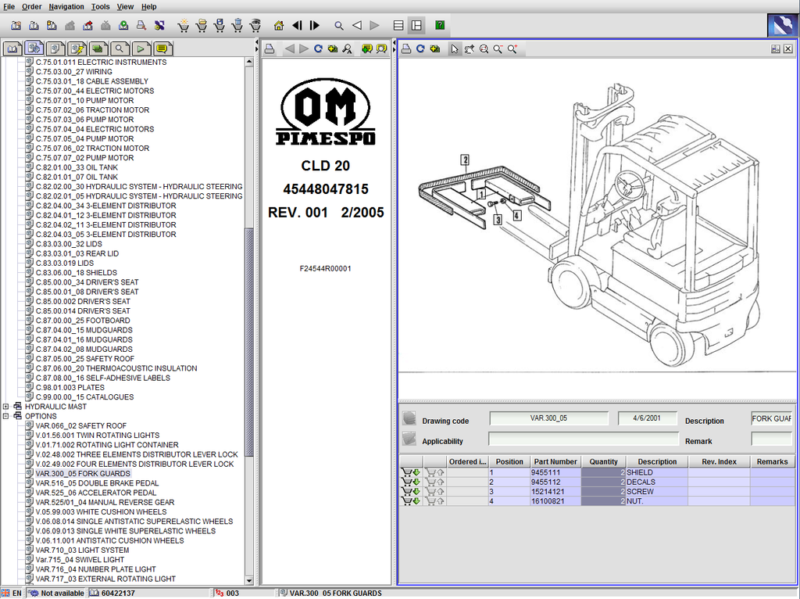This screenshot has width=800, height=599.
Task: Open the Tools menu
Action: click(101, 6)
